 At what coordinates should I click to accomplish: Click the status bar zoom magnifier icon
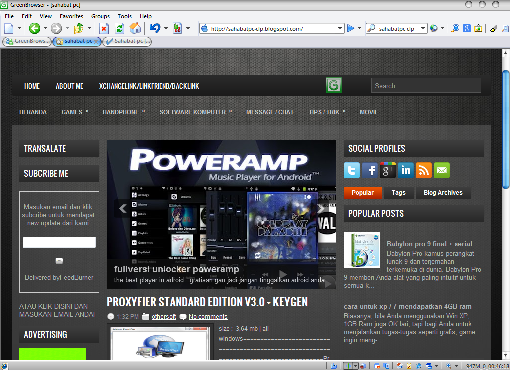pos(448,366)
